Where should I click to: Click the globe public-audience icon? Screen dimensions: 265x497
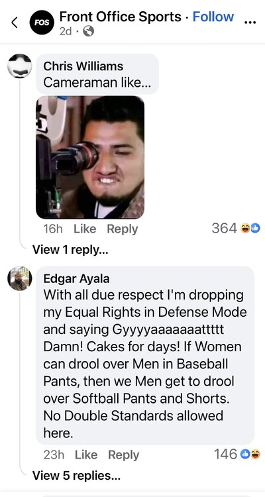click(88, 31)
